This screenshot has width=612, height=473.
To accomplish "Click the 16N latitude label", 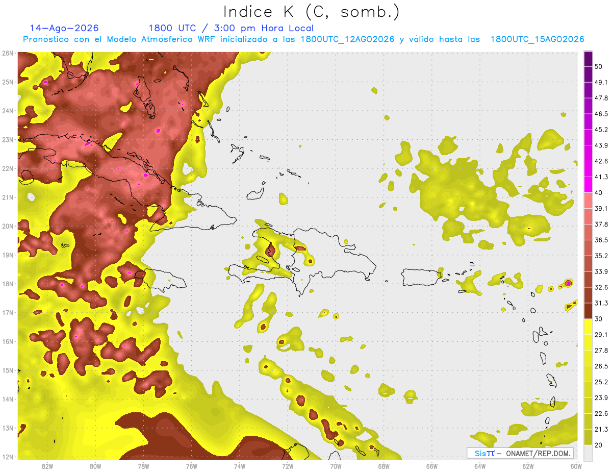I will point(8,341).
